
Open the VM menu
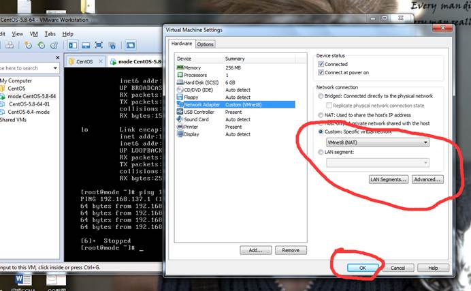[x=33, y=33]
